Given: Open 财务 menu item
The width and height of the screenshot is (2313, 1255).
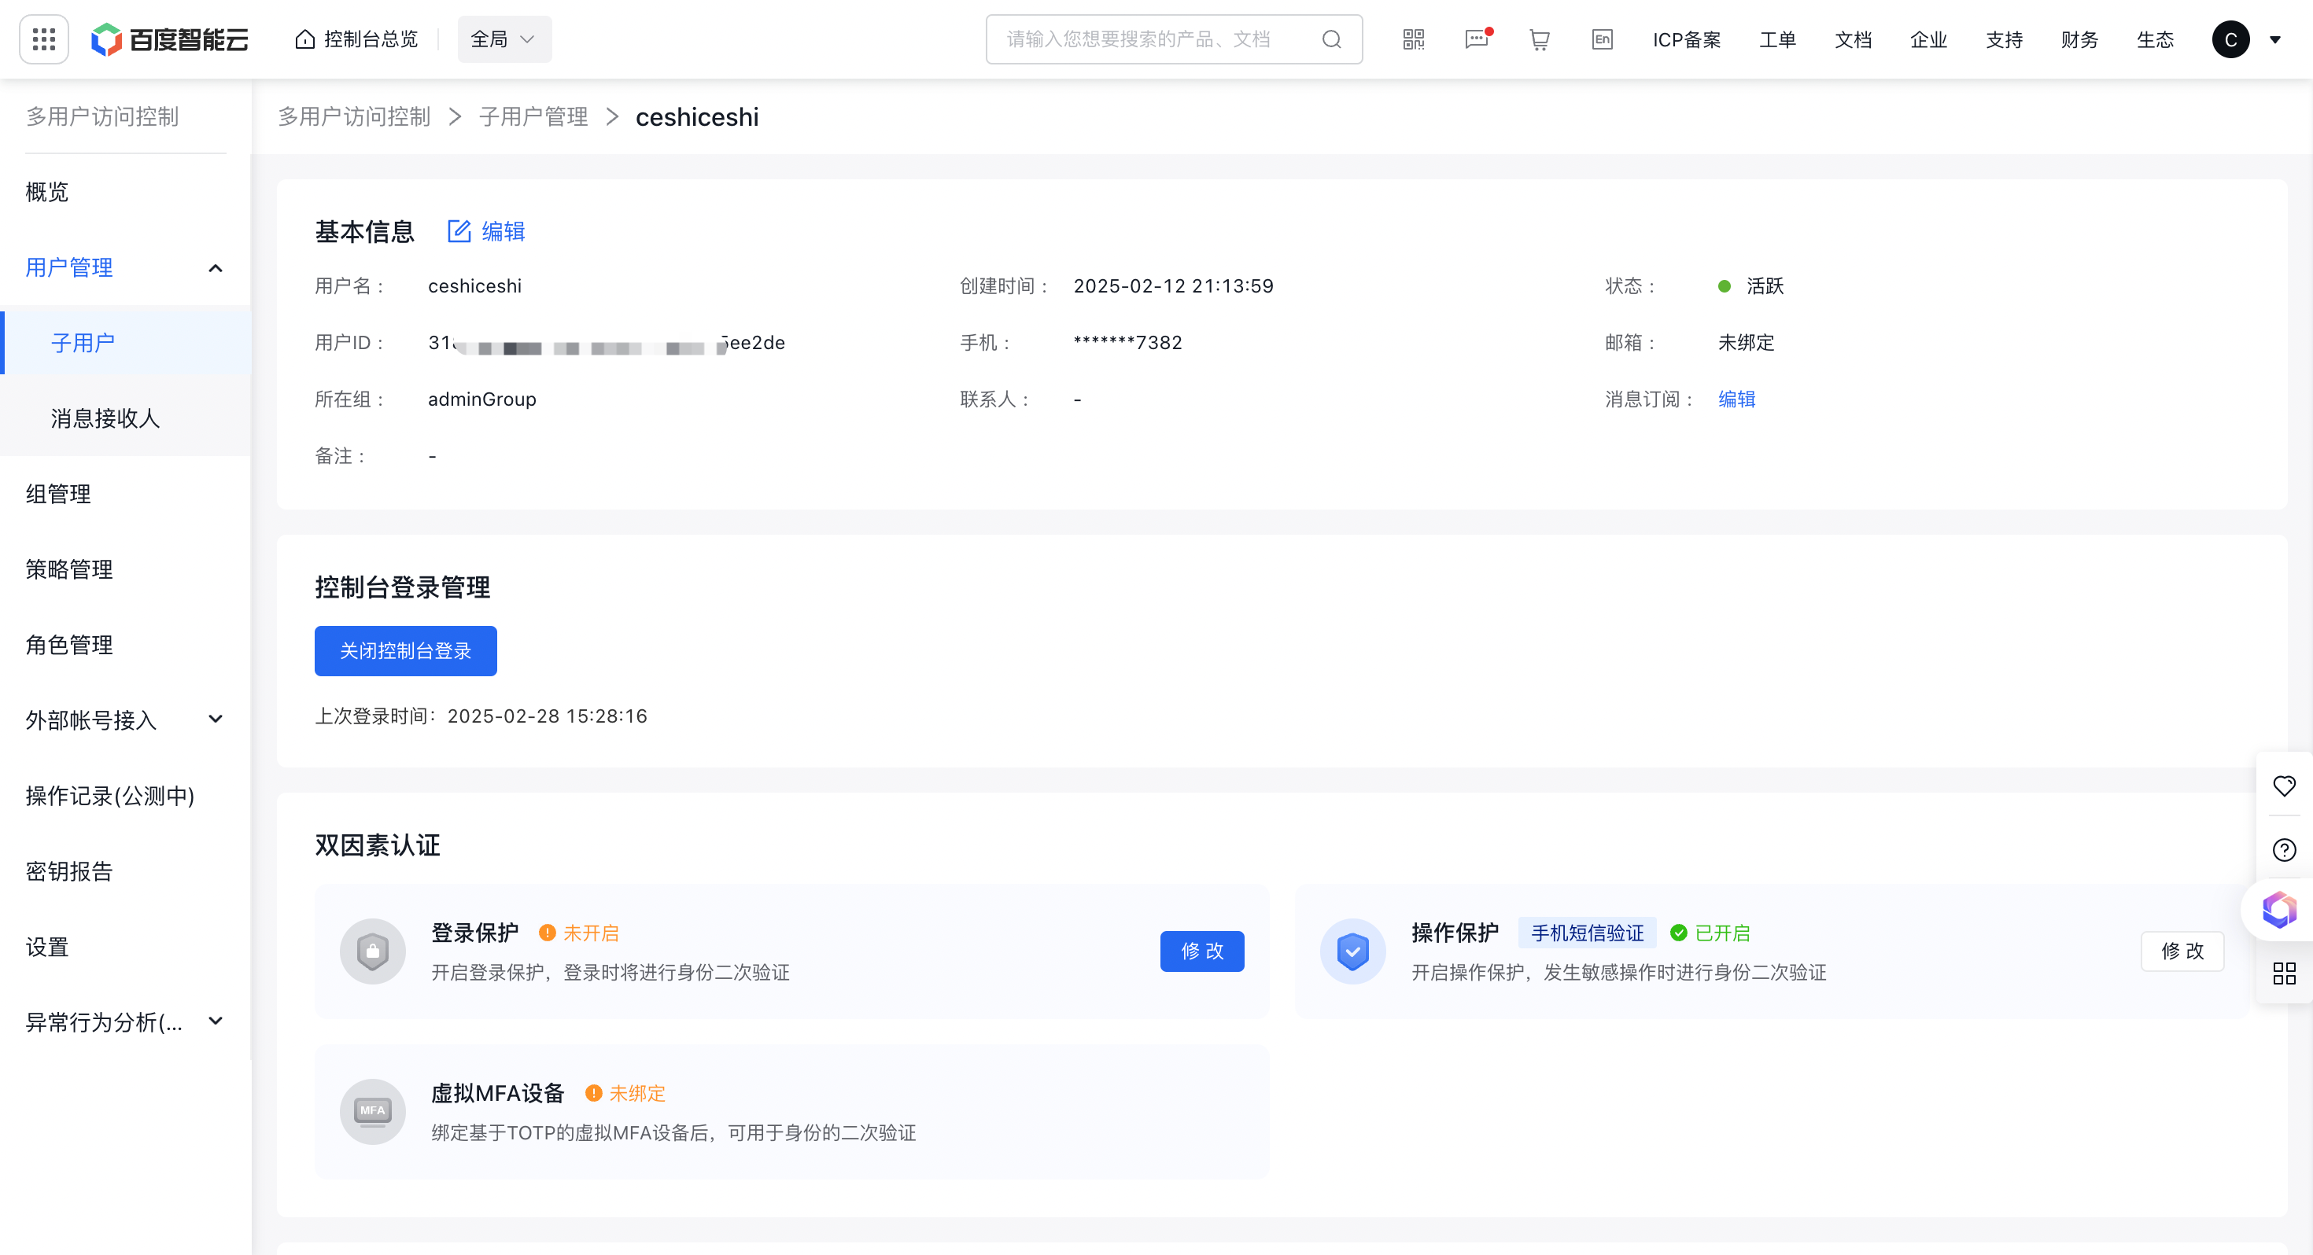Looking at the screenshot, I should [x=2079, y=39].
